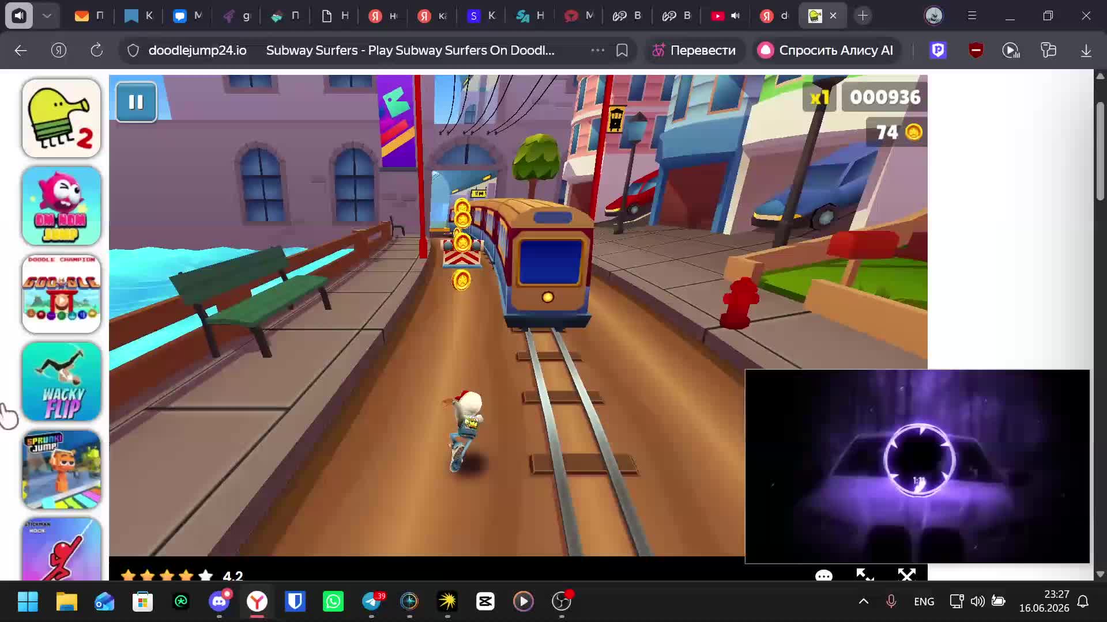Open WhatsApp from the taskbar
Image resolution: width=1107 pixels, height=622 pixels.
333,602
